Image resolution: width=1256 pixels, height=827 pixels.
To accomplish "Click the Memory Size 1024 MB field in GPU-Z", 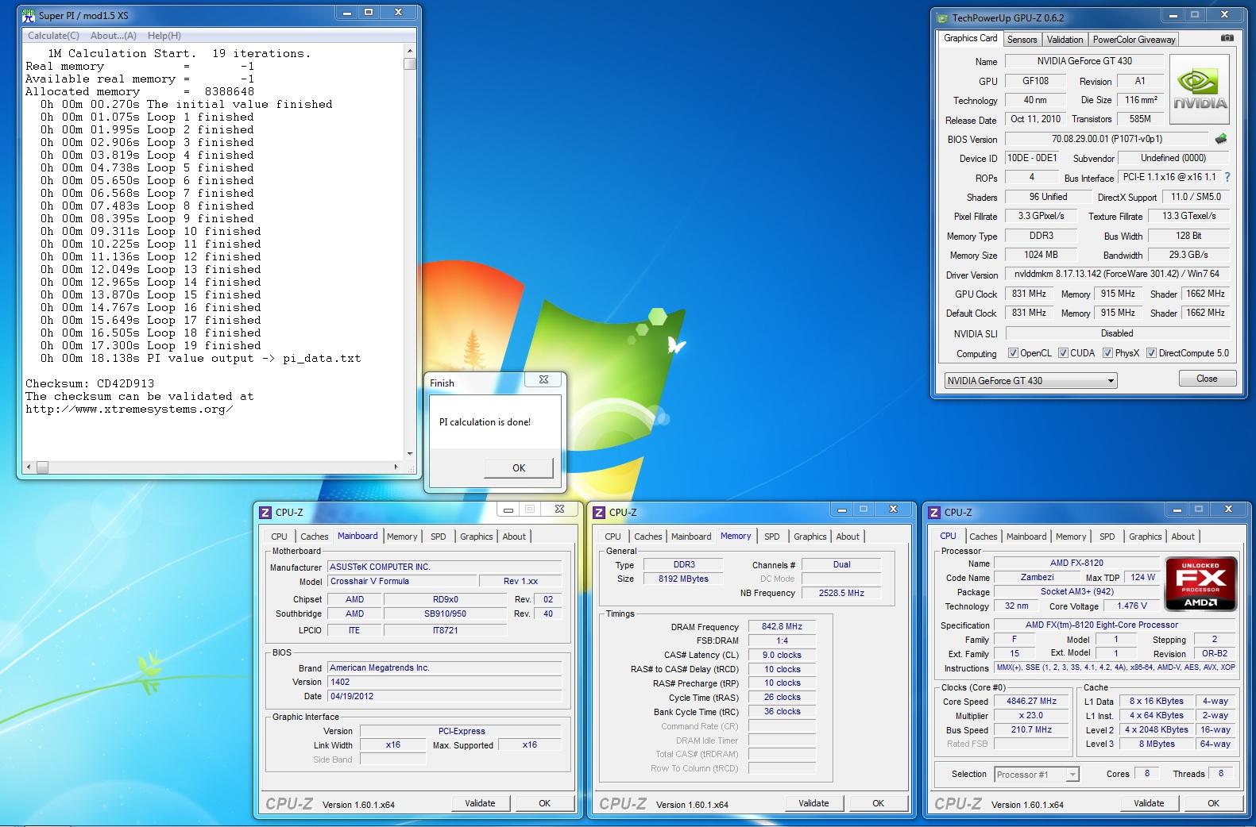I will [x=1041, y=255].
